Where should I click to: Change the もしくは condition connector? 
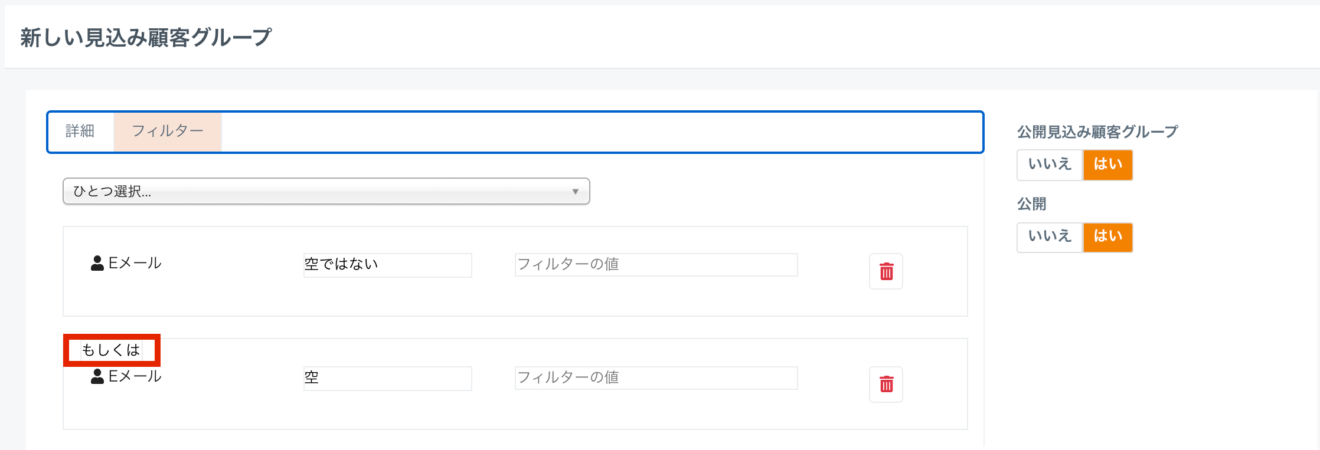[x=112, y=350]
